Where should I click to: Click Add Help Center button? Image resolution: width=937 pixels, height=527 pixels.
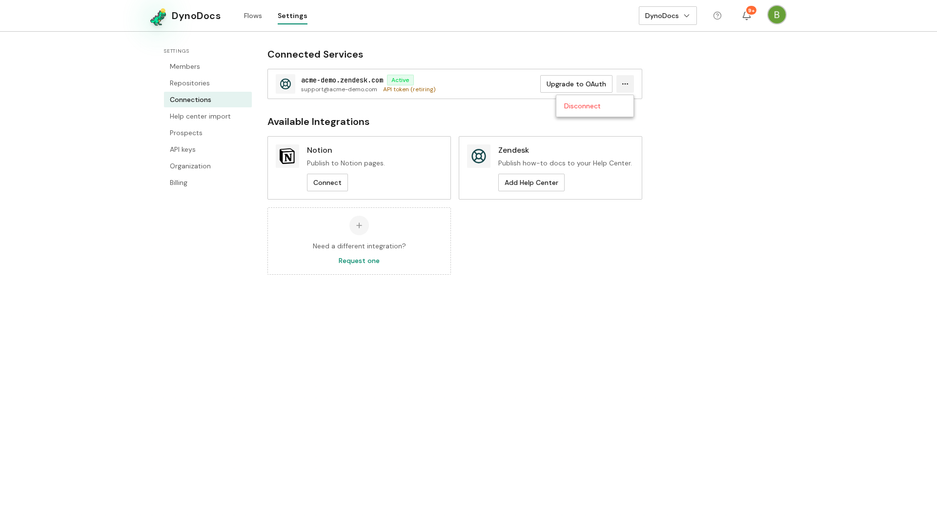(531, 182)
